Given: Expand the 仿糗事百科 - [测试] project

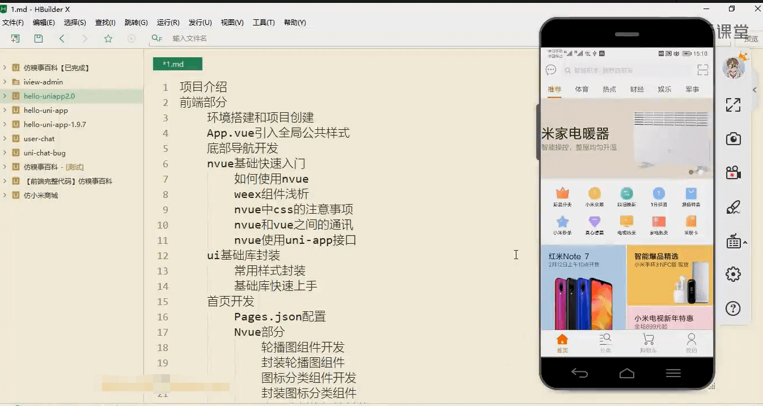Looking at the screenshot, I should [x=5, y=167].
